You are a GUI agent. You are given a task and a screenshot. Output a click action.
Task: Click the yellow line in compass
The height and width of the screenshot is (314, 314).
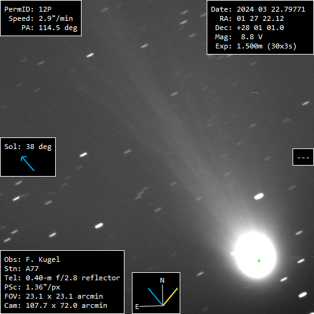tap(170, 297)
